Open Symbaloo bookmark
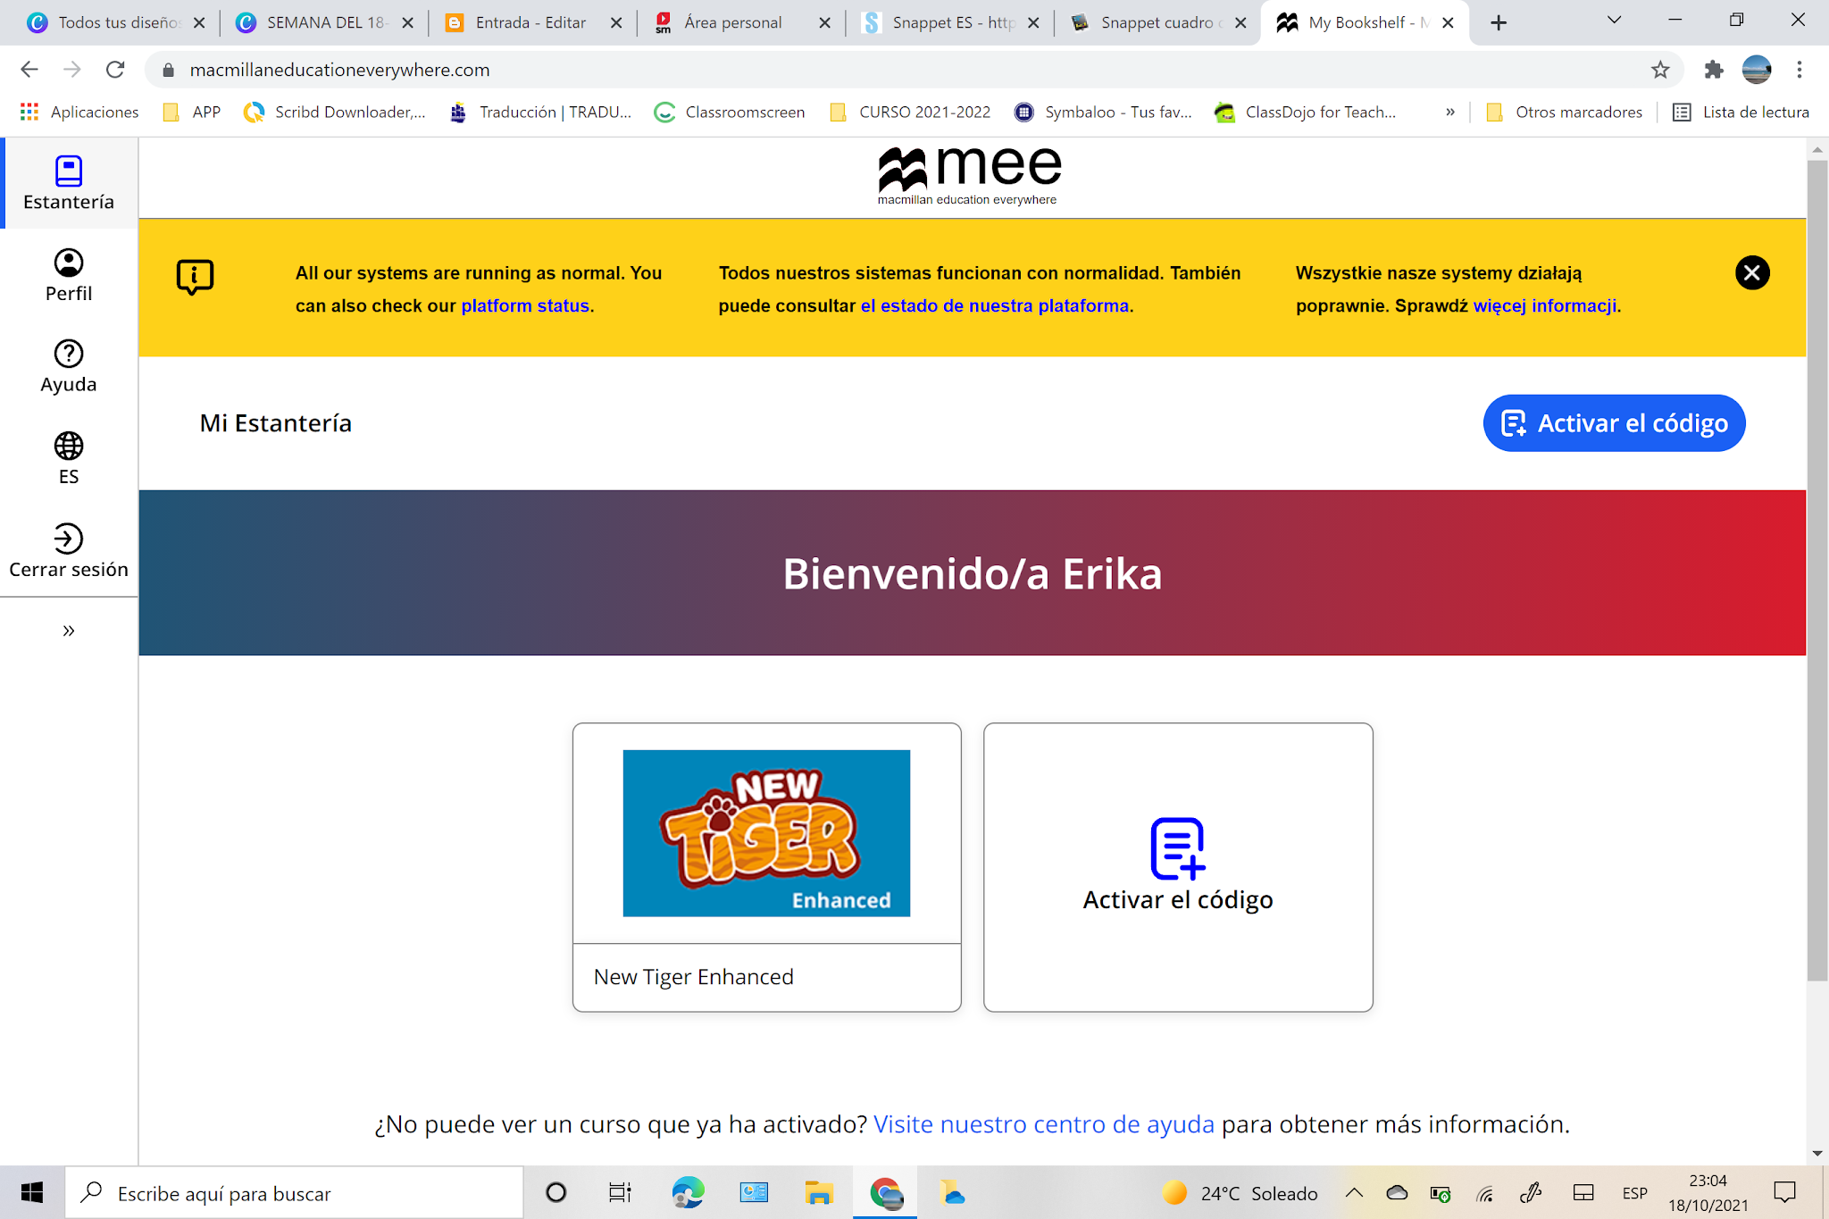Image resolution: width=1829 pixels, height=1219 pixels. (1104, 112)
